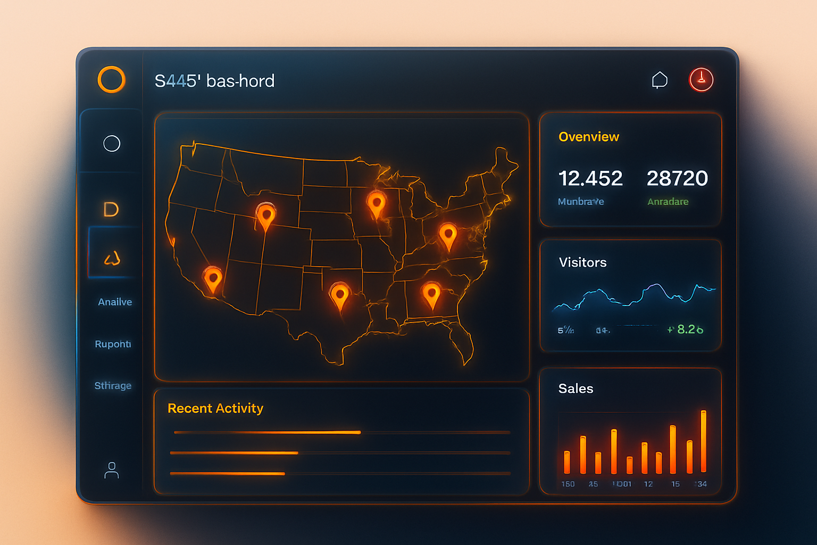Open the red alert icon in header
817x545 pixels.
point(701,80)
